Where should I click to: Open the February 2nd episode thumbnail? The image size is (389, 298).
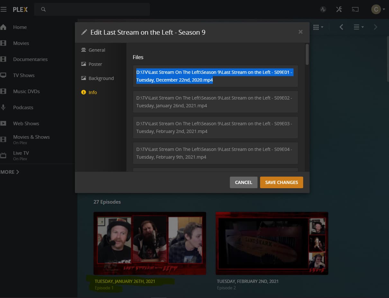pyautogui.click(x=272, y=243)
